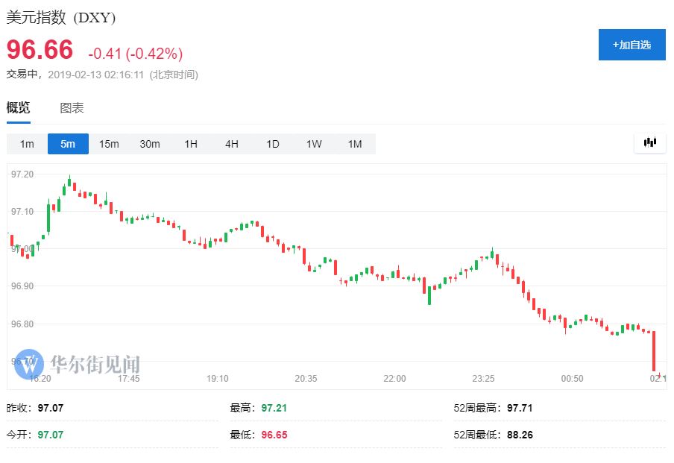The width and height of the screenshot is (674, 463).
Task: Select the 5m timeframe
Action: point(68,144)
